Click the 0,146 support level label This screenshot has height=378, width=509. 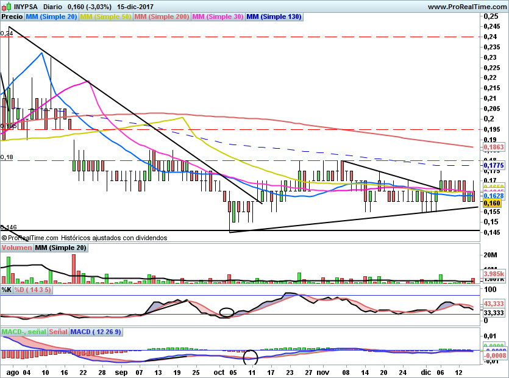coord(9,227)
